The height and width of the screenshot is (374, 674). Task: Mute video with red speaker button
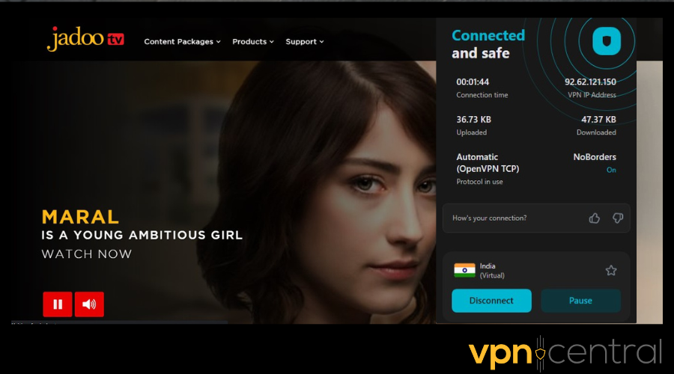click(89, 304)
